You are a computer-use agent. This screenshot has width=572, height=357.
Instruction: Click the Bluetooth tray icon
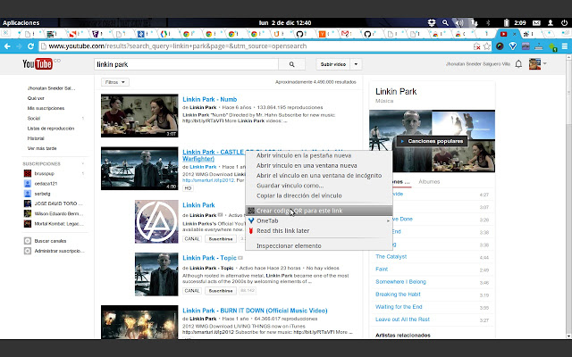(x=488, y=22)
